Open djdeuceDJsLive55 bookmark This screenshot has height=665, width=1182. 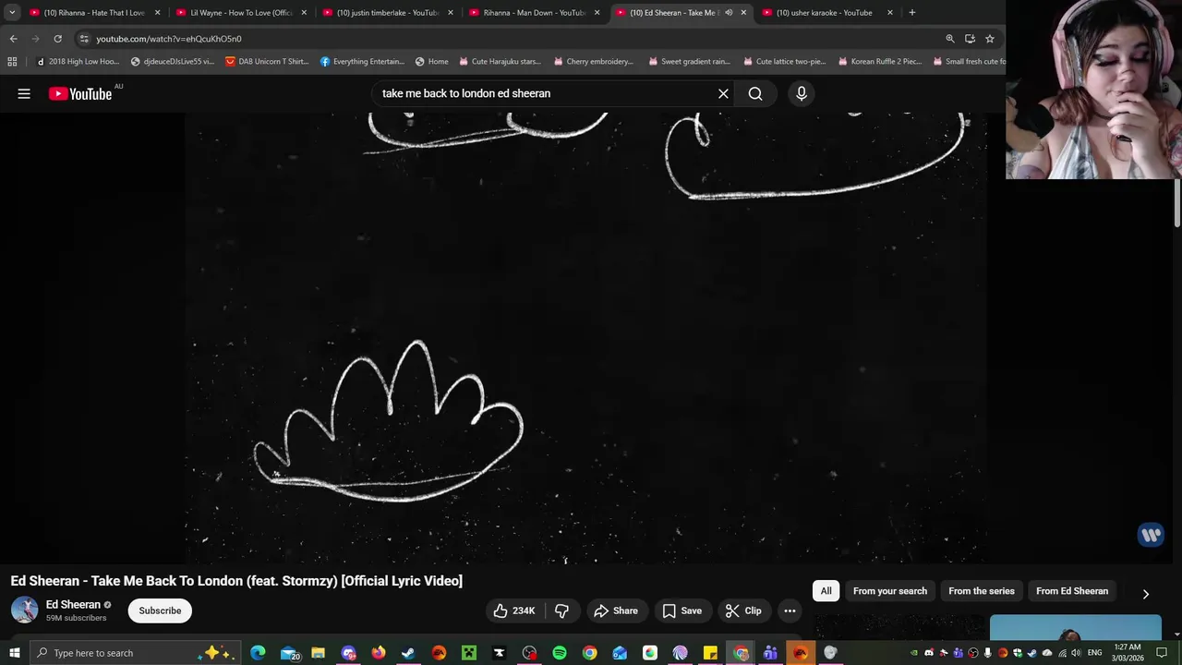click(173, 62)
